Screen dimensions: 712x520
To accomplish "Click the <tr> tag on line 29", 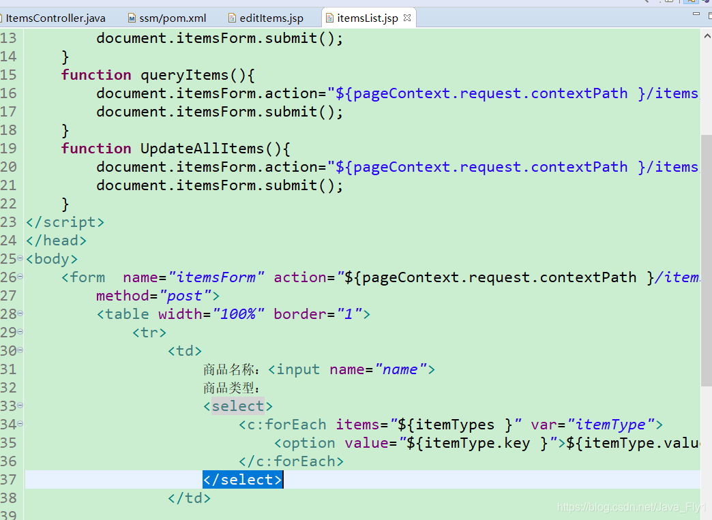I will click(x=149, y=333).
